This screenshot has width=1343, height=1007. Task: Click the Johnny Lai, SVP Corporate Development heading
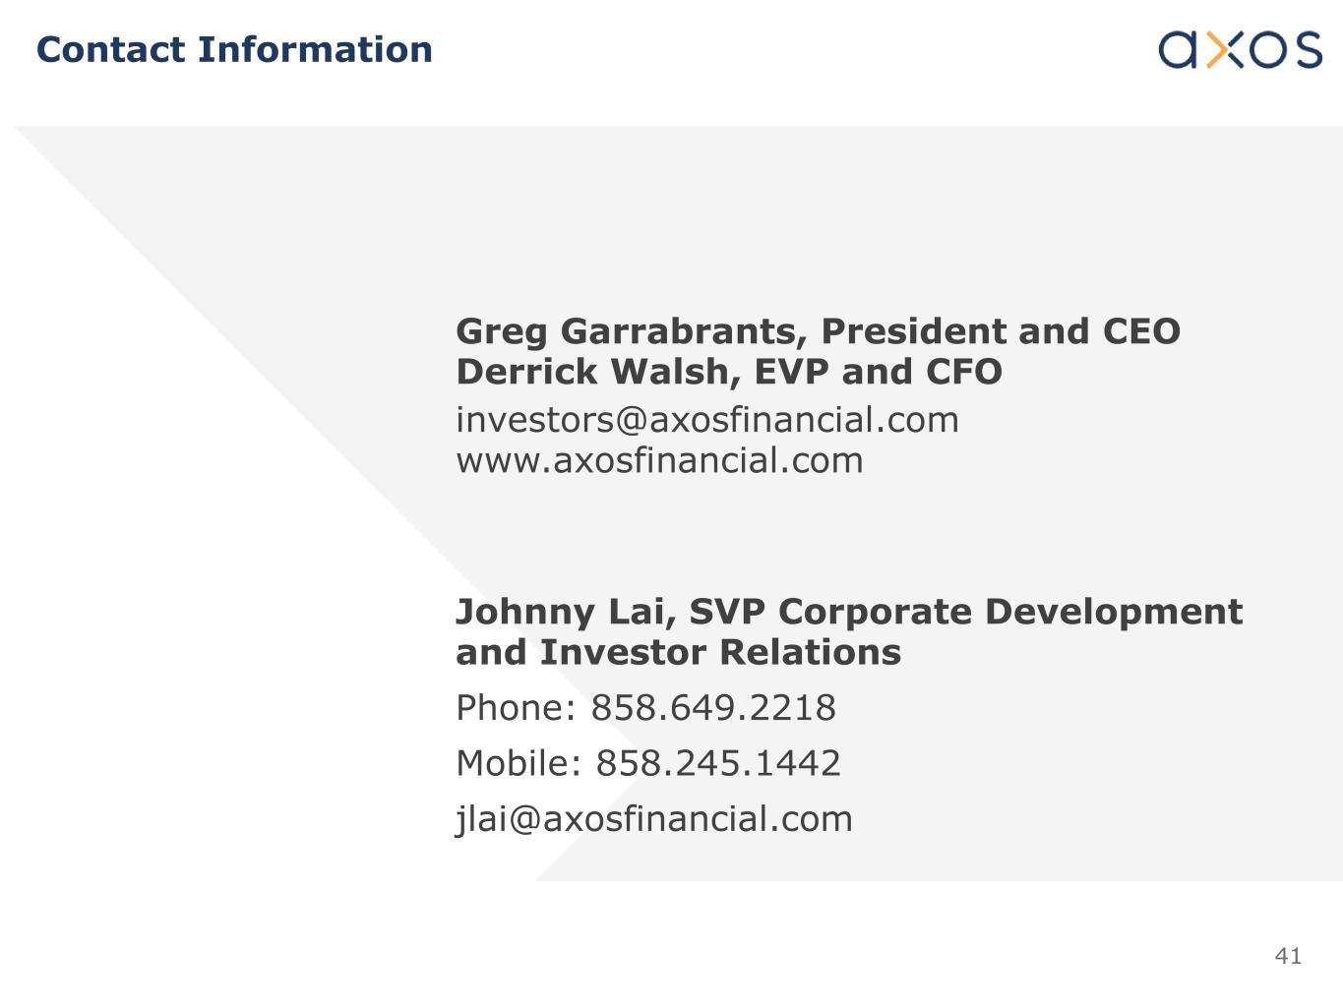tap(848, 612)
